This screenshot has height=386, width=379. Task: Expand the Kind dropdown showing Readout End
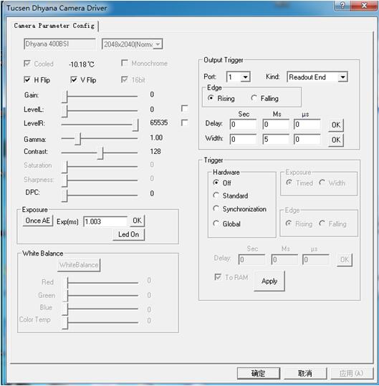point(317,77)
